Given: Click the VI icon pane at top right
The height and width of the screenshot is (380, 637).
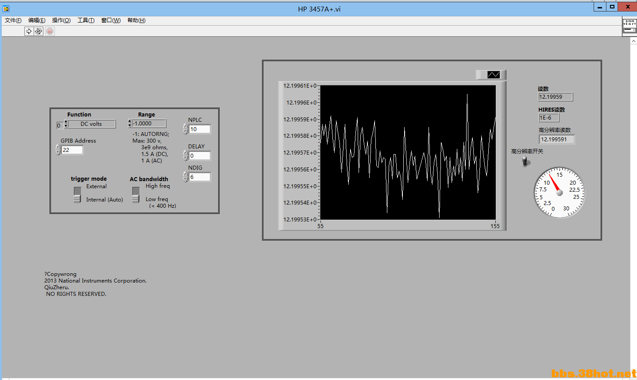Looking at the screenshot, I should point(629,26).
